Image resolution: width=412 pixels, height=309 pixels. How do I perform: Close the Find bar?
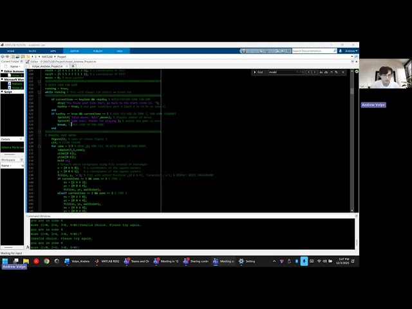click(343, 72)
